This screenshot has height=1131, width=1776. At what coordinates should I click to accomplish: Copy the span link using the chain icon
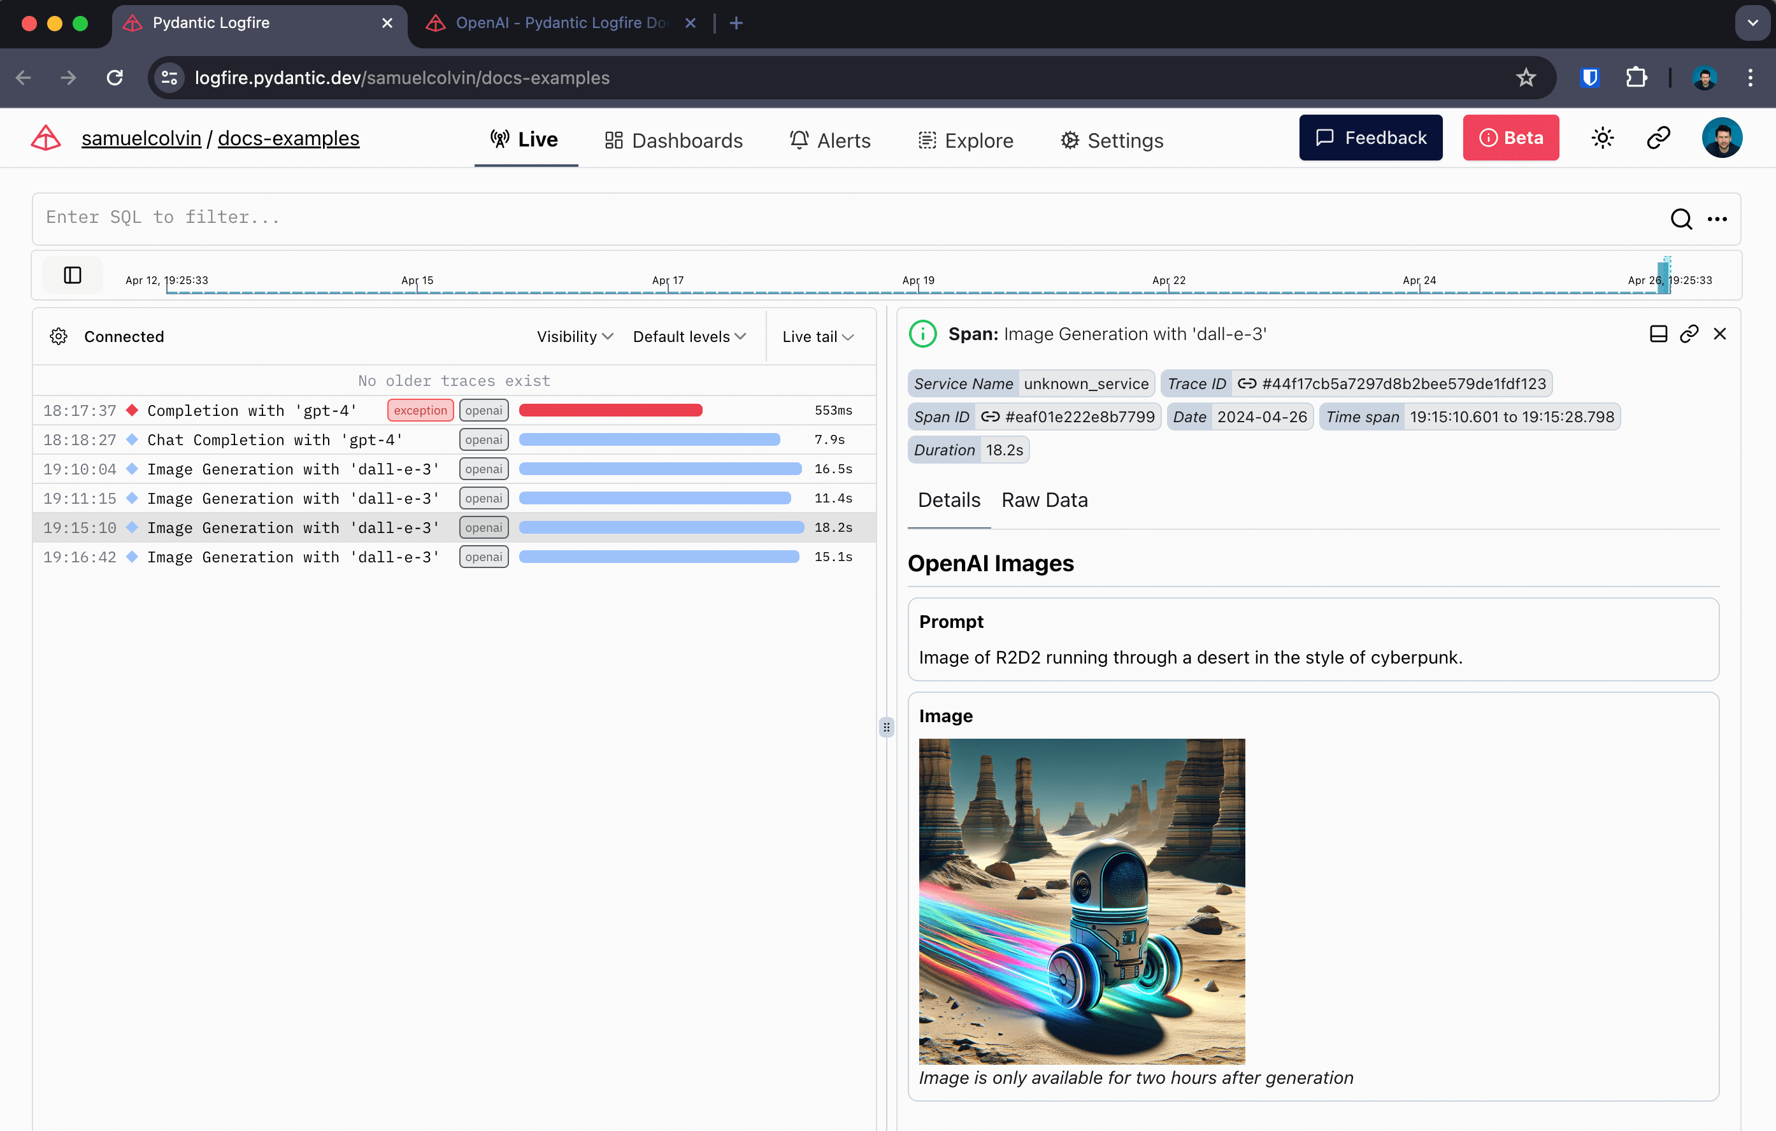pos(1689,333)
